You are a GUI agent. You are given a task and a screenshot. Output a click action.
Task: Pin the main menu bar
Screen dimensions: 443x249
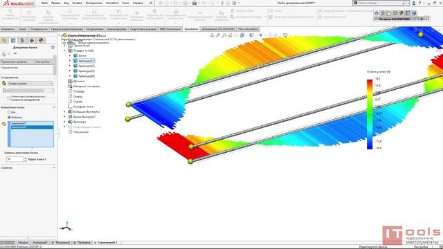[x=151, y=3]
